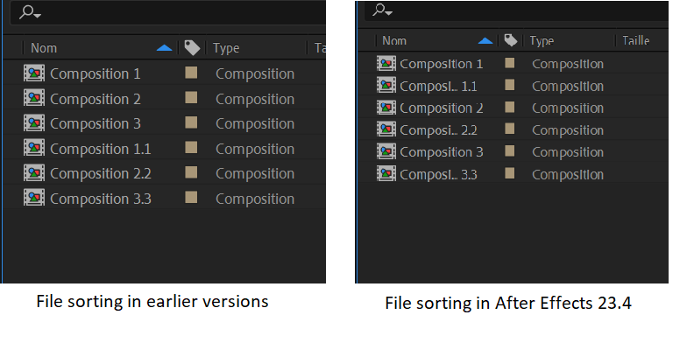The image size is (694, 350).
Task: Click the composition icon for Composi... 1.1 in right panel
Action: 386,86
